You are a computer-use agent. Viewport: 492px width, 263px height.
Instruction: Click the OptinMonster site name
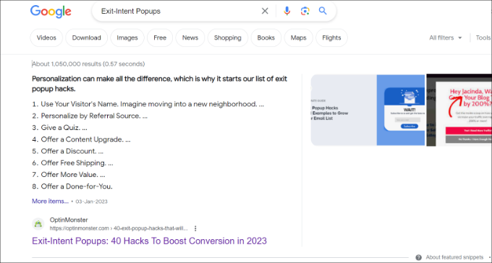coord(69,220)
